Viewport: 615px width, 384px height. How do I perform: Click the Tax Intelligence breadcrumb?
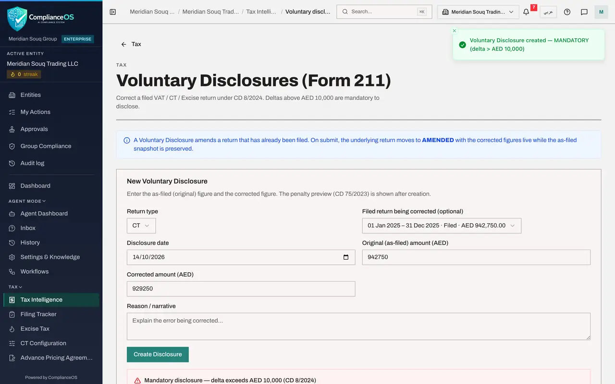pyautogui.click(x=260, y=12)
